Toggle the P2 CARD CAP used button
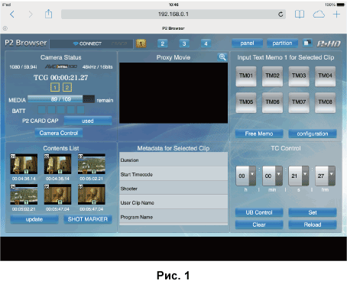This screenshot has width=347, height=284. click(x=88, y=121)
